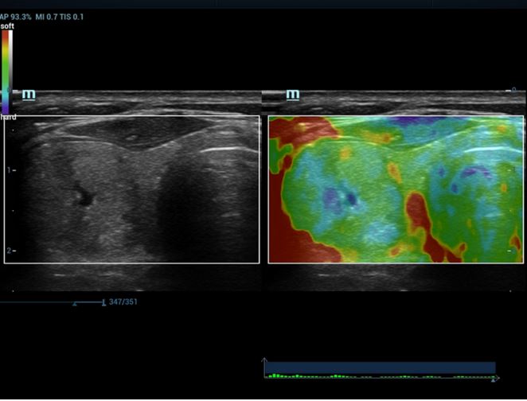Screen dimensions: 527x401
Task: Click the cine loop end handle near 347/351
Action: point(103,302)
